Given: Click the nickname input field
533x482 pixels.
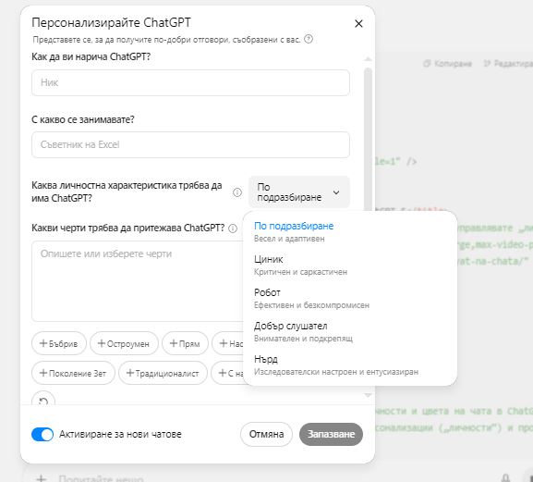Looking at the screenshot, I should (190, 82).
